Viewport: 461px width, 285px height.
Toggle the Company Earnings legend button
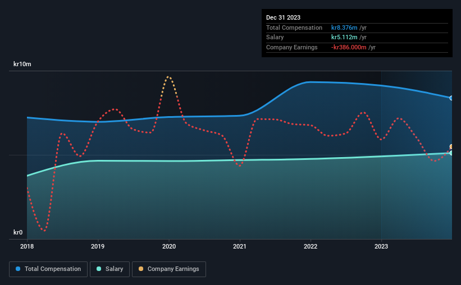(x=169, y=269)
